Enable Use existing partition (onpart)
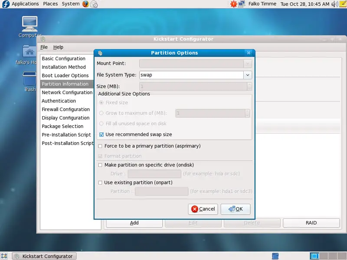347x260 pixels. click(x=100, y=182)
